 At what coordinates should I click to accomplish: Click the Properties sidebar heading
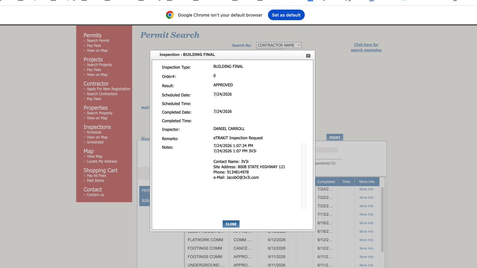point(95,108)
